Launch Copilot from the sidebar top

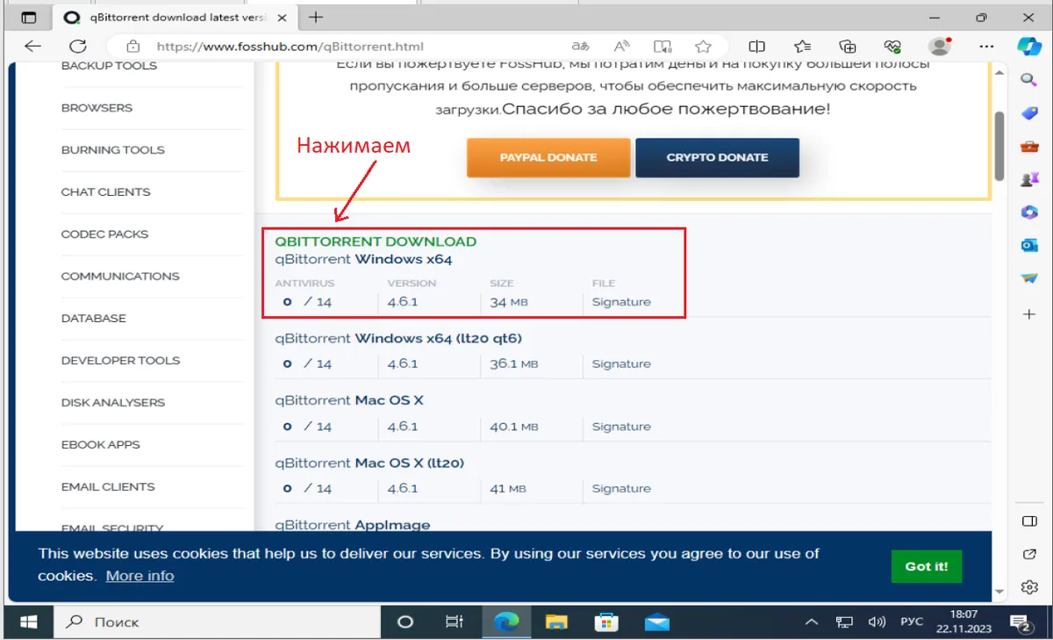1028,47
